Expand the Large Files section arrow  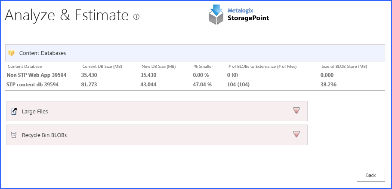coord(296,111)
